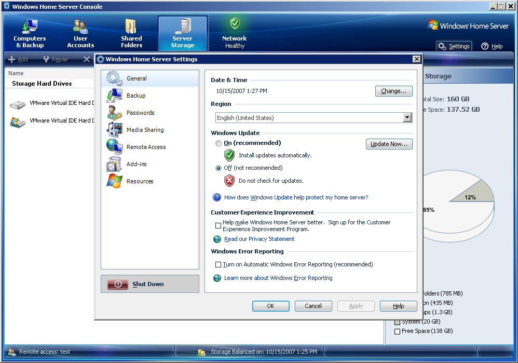The width and height of the screenshot is (518, 363).
Task: Select the Media Sharing settings category
Action: pyautogui.click(x=150, y=130)
